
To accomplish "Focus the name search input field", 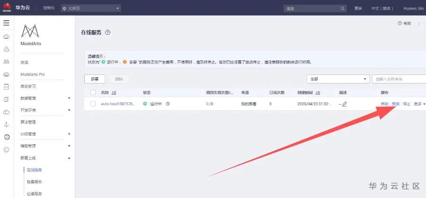I will pos(399,79).
